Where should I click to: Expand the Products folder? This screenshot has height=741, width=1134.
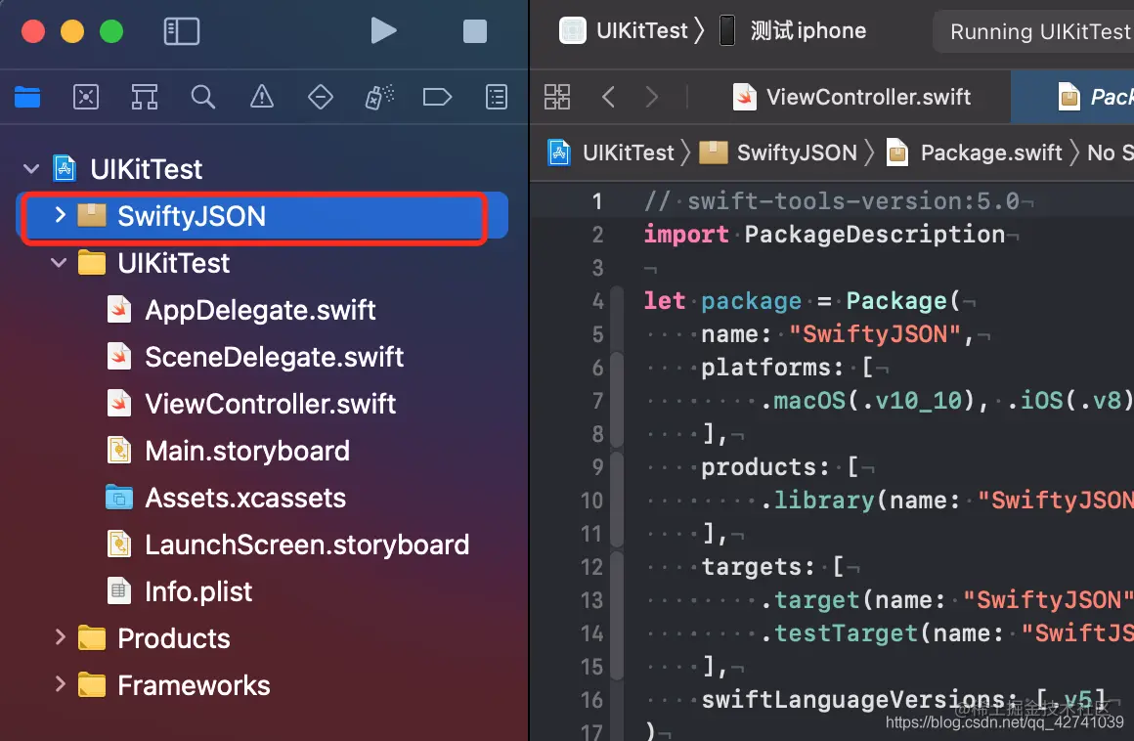[60, 637]
